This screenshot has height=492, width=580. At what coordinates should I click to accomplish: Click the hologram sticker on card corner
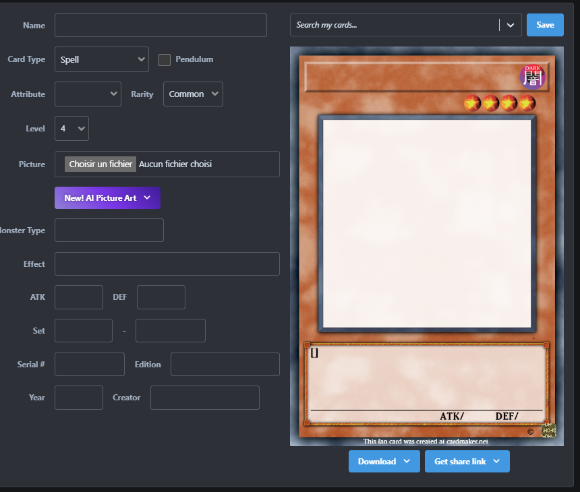coord(548,430)
